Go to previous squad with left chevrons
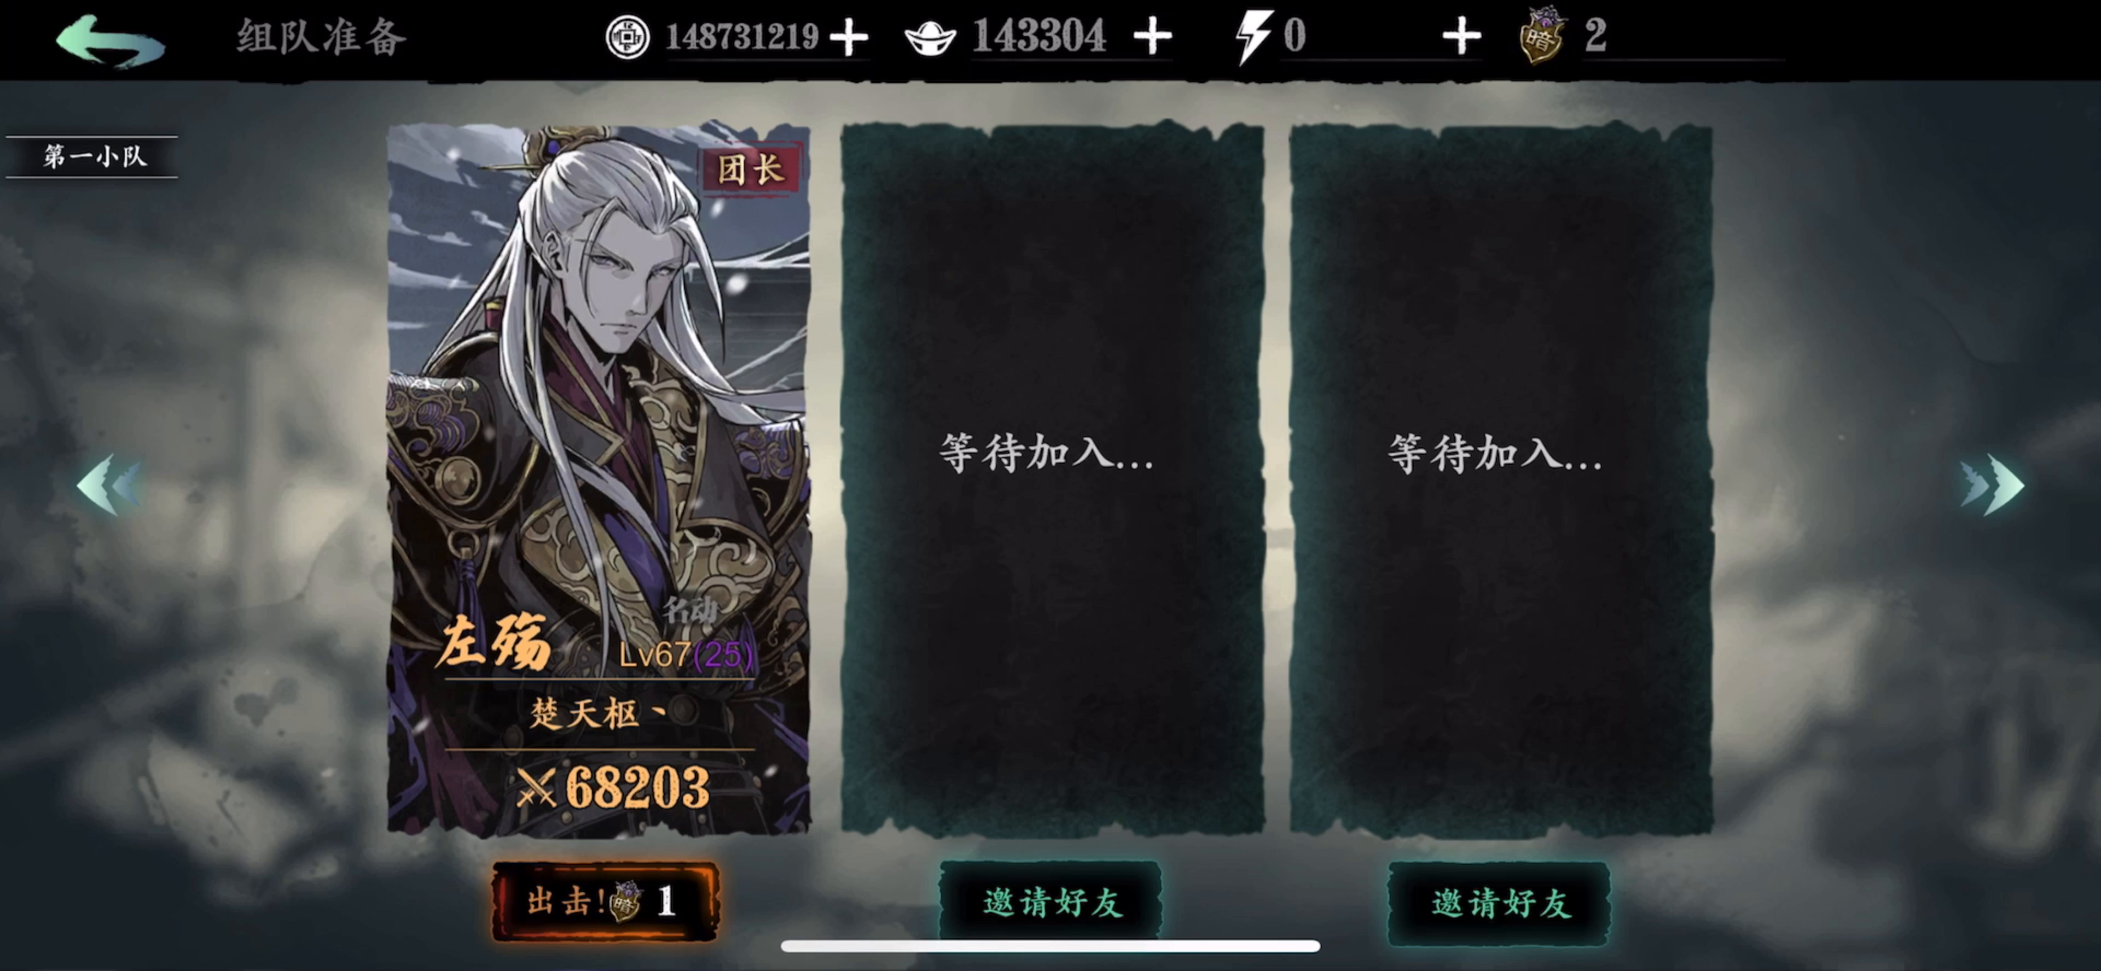The width and height of the screenshot is (2101, 971). pyautogui.click(x=109, y=485)
